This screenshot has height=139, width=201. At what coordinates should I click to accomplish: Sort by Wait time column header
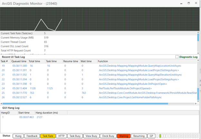coord(89,61)
